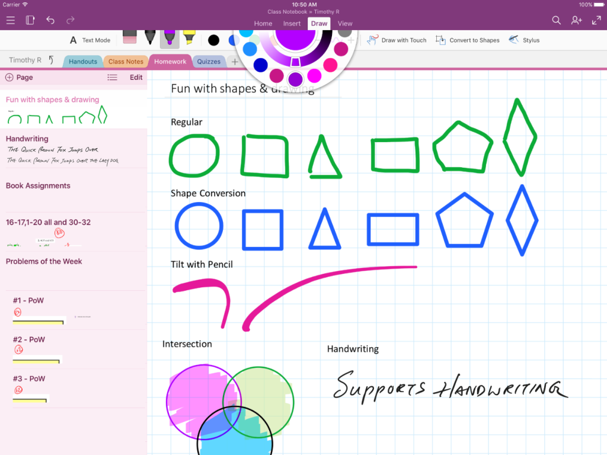The height and width of the screenshot is (455, 607).
Task: Go back using arrow next to Timothy R
Action: (x=51, y=60)
